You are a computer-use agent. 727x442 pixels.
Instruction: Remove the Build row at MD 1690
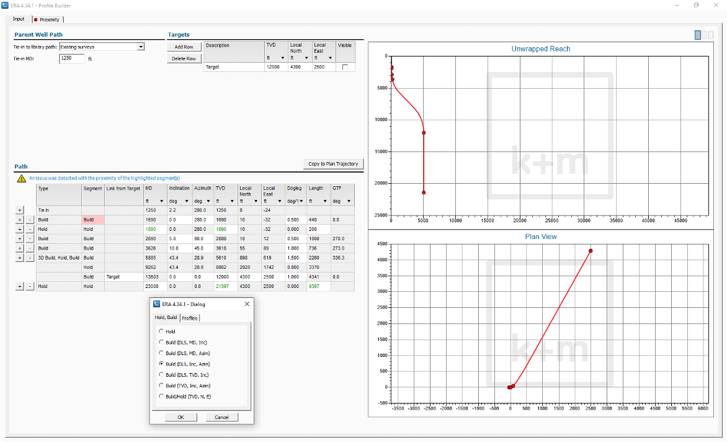[30, 220]
